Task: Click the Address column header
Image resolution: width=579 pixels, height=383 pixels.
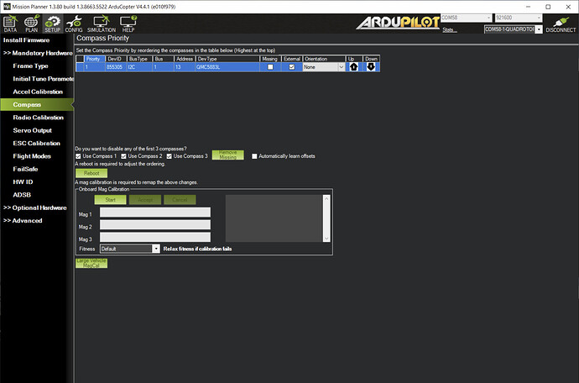Action: pyautogui.click(x=185, y=59)
